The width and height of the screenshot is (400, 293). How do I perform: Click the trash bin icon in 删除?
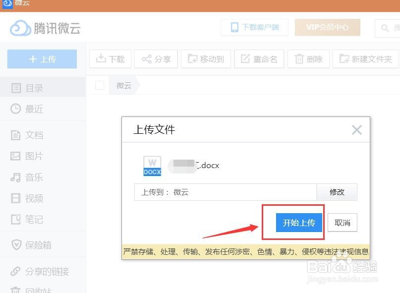pyautogui.click(x=299, y=59)
